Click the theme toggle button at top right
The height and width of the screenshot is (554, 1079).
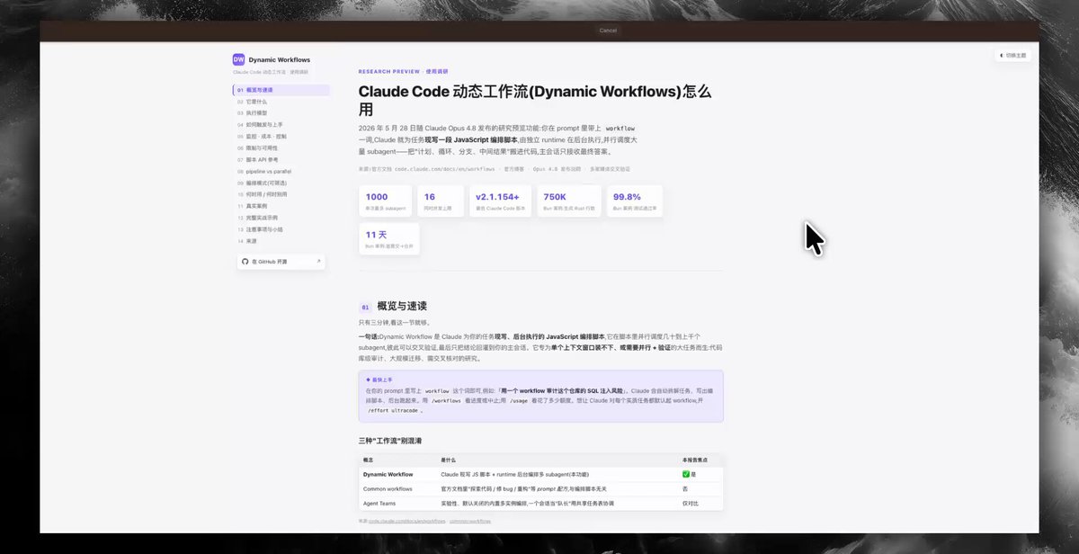coord(1012,55)
